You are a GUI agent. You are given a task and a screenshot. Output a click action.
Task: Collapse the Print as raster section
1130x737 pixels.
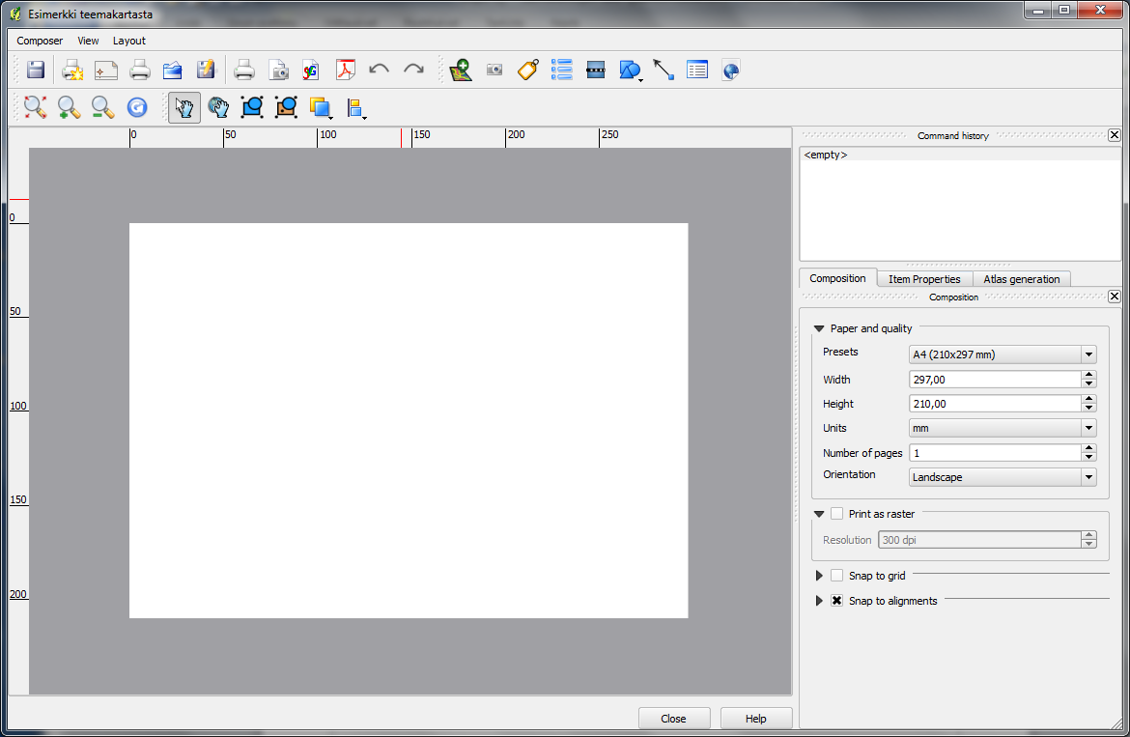click(819, 514)
